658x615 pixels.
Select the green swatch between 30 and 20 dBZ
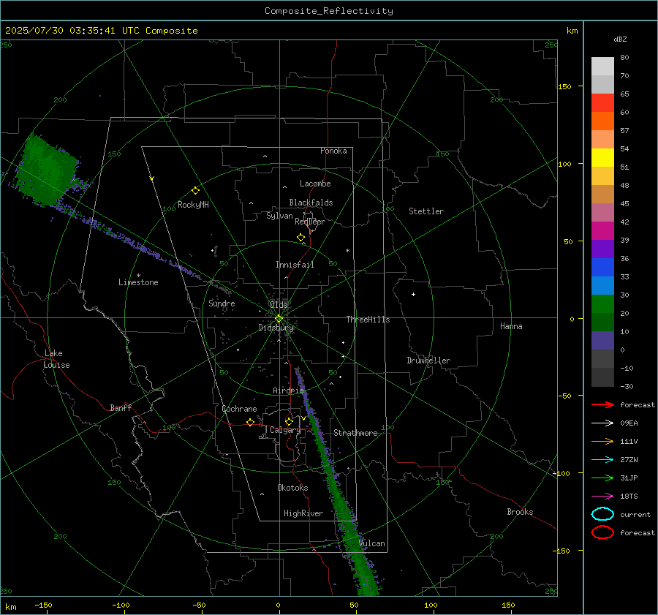pos(602,304)
